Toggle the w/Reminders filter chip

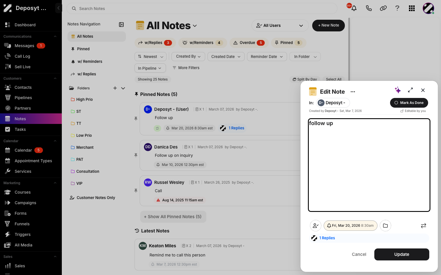pos(203,43)
